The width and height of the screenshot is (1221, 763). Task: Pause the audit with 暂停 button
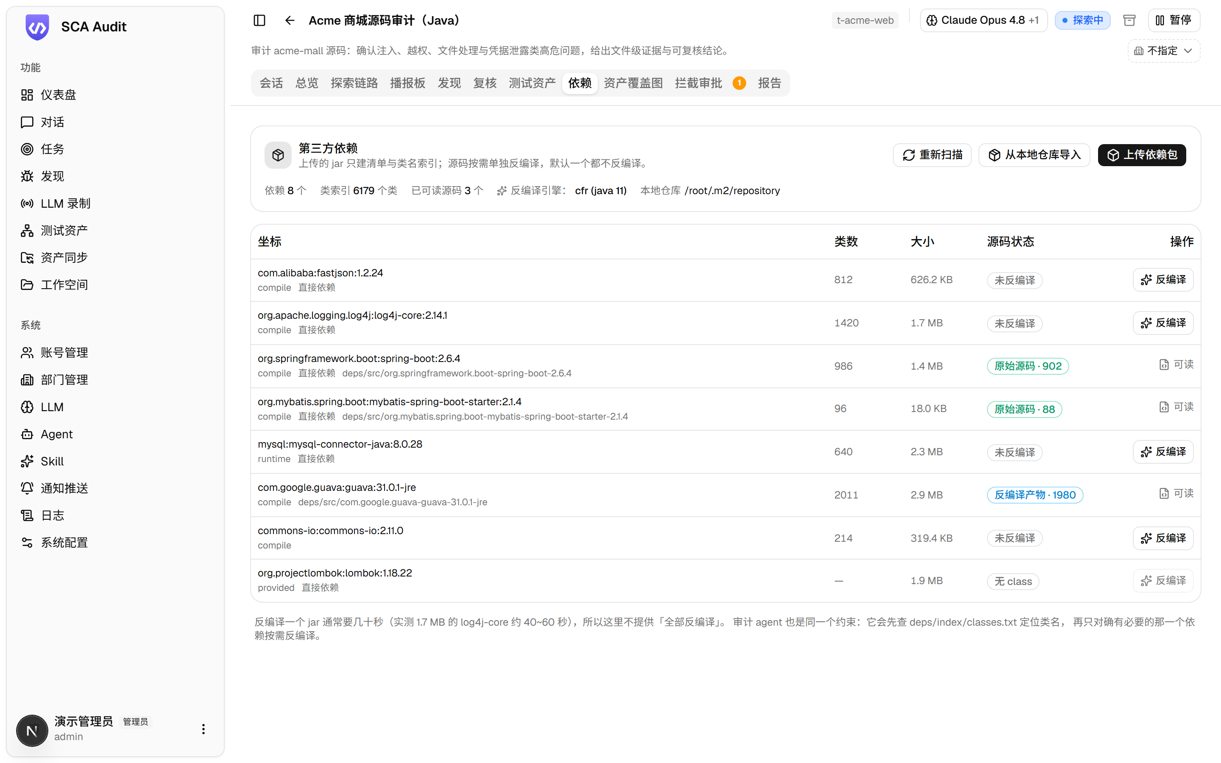(1174, 20)
